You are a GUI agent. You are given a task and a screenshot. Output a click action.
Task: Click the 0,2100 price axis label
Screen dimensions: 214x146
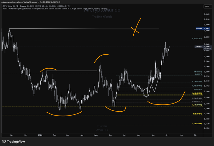(x=207, y=81)
